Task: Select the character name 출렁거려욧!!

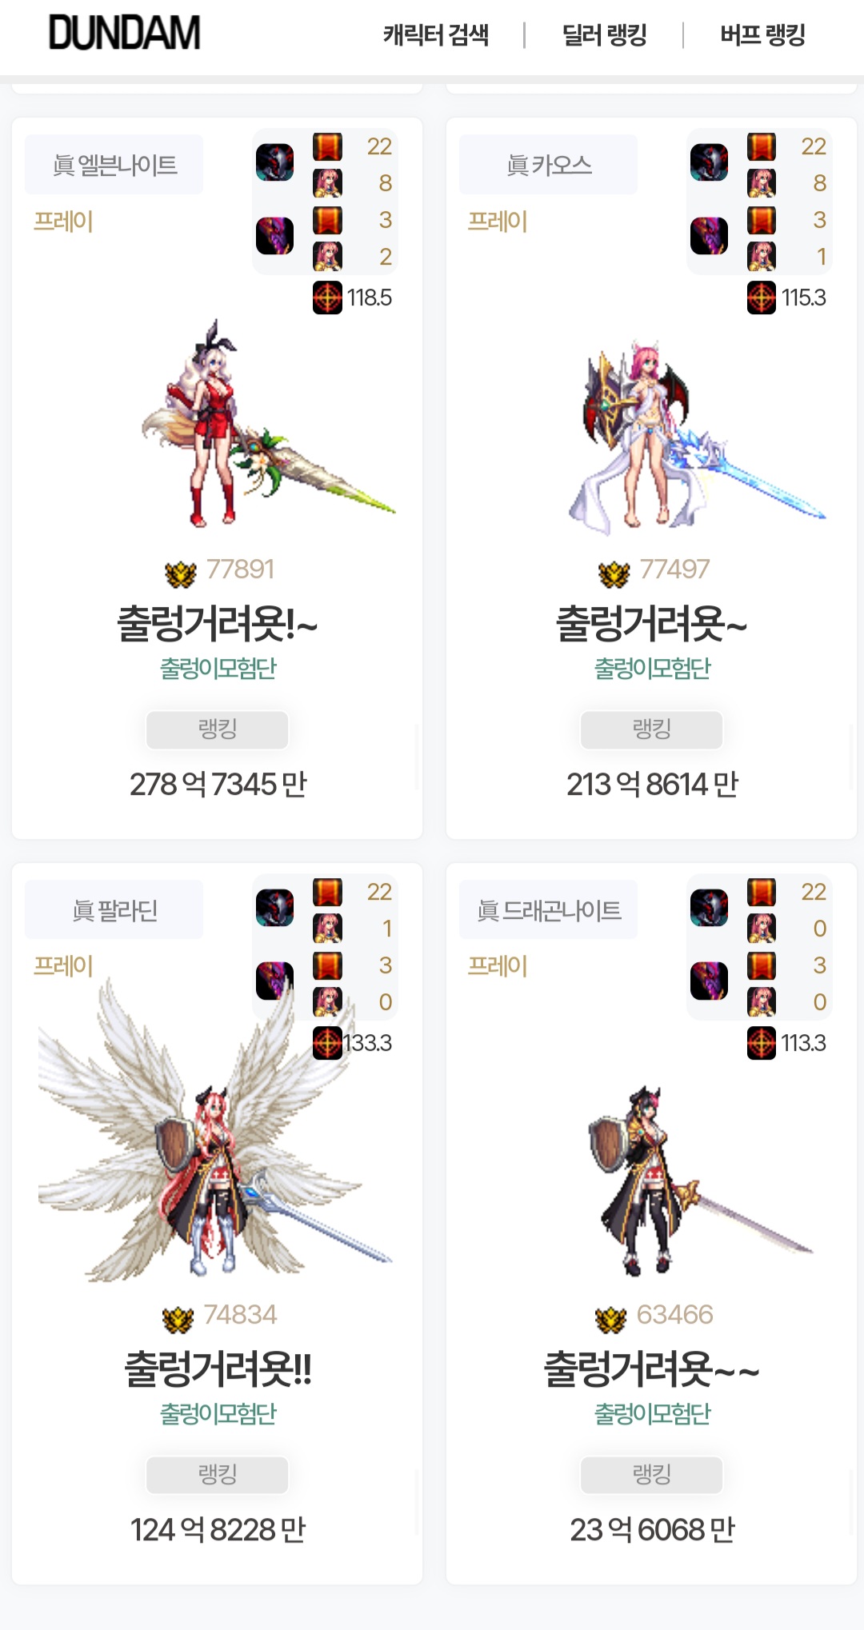Action: pyautogui.click(x=218, y=1368)
